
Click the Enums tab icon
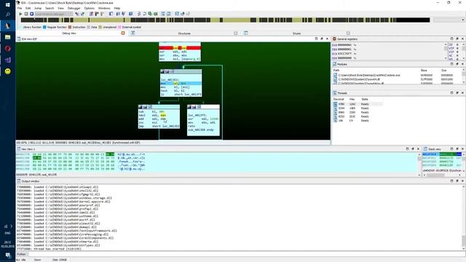pyautogui.click(x=245, y=33)
